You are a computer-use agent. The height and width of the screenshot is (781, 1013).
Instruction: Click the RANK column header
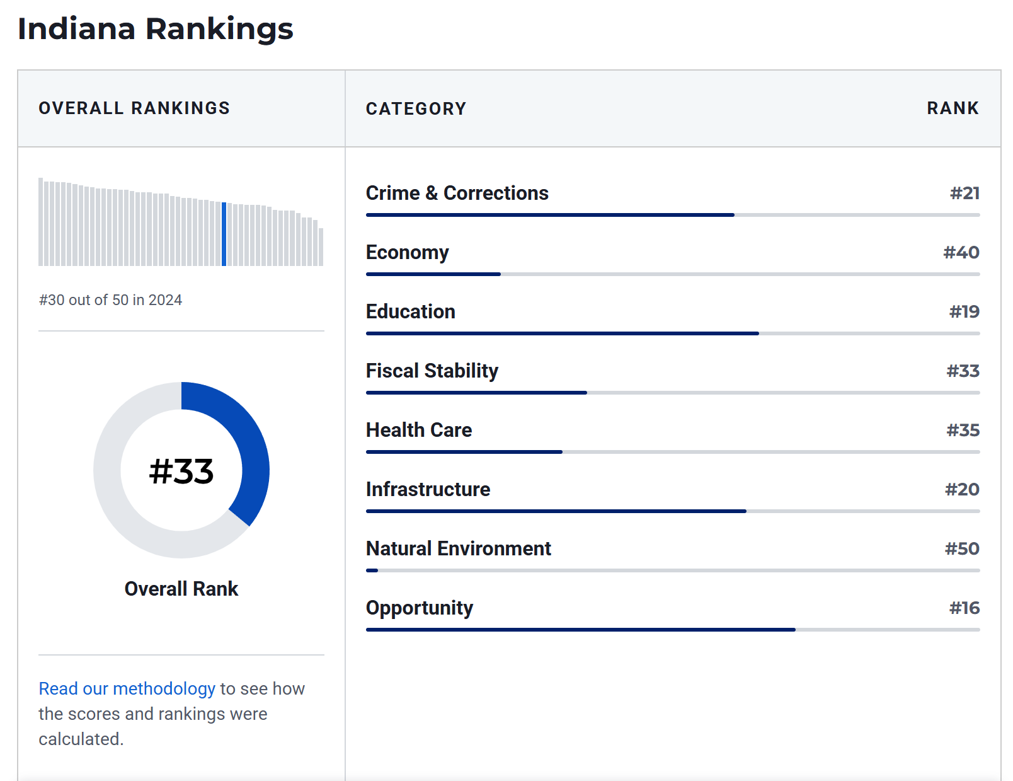point(953,108)
